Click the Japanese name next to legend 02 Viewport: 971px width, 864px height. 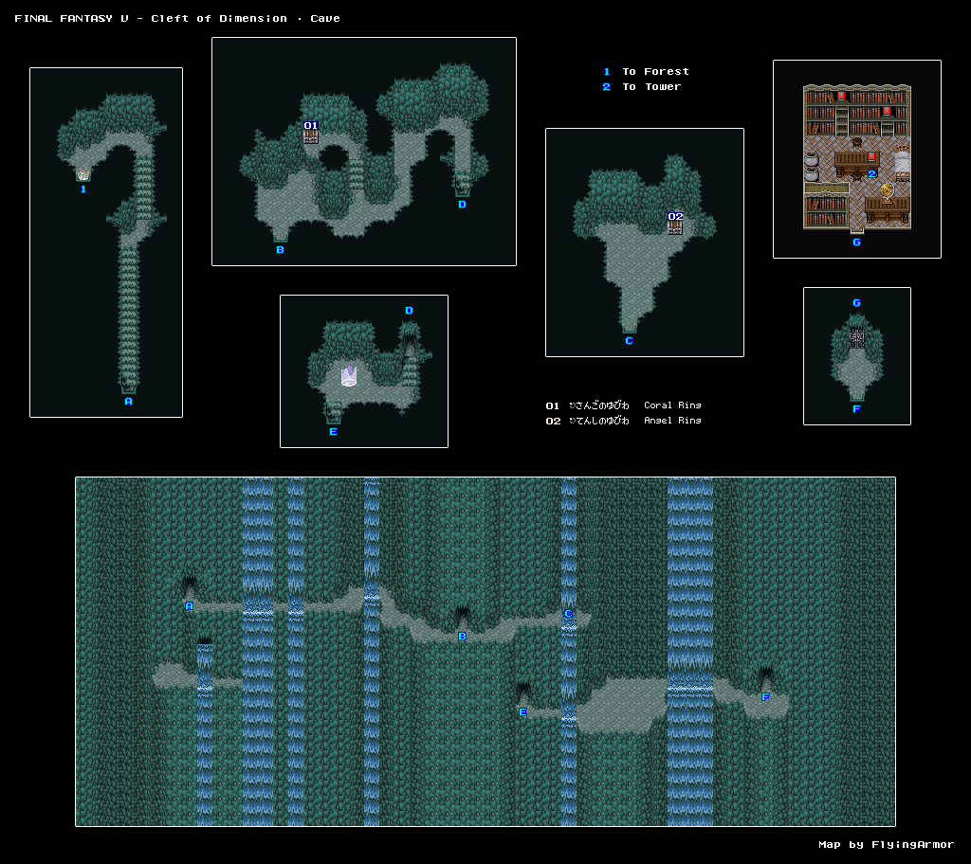599,421
